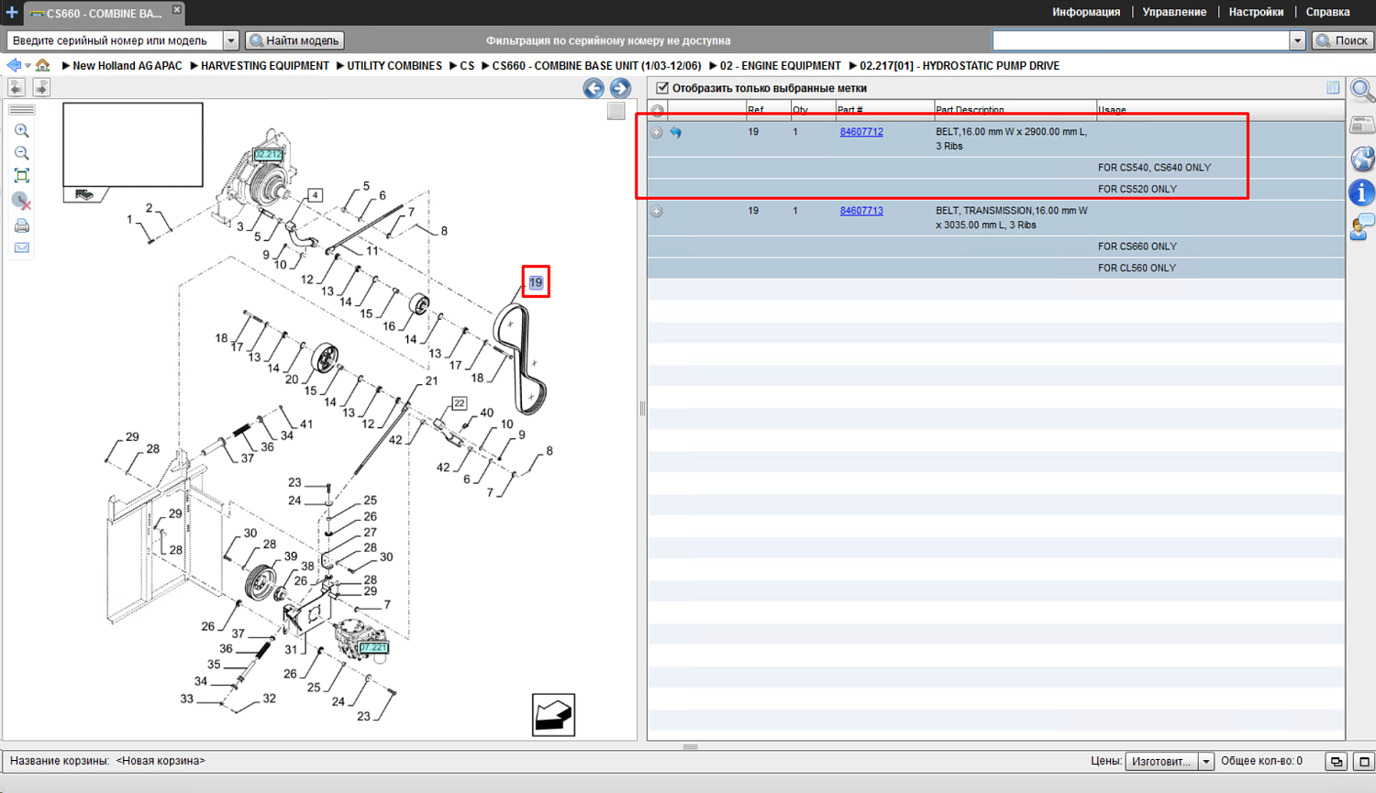
Task: Click the 02.212 reference label on diagram
Action: [268, 155]
